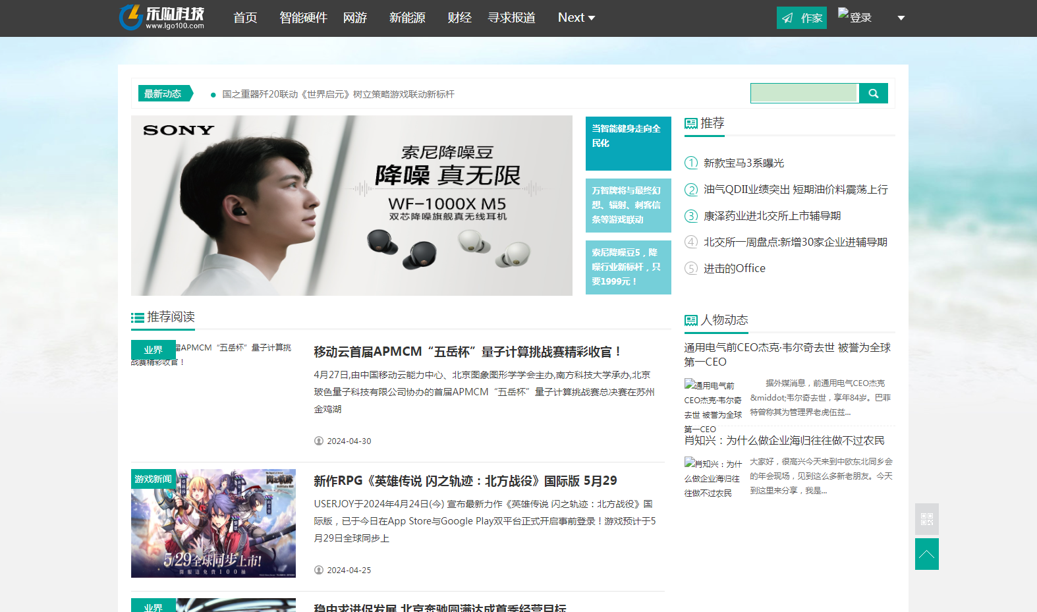The height and width of the screenshot is (612, 1037).
Task: Open the 万智牌将与最终幻想 tile
Action: click(x=629, y=206)
